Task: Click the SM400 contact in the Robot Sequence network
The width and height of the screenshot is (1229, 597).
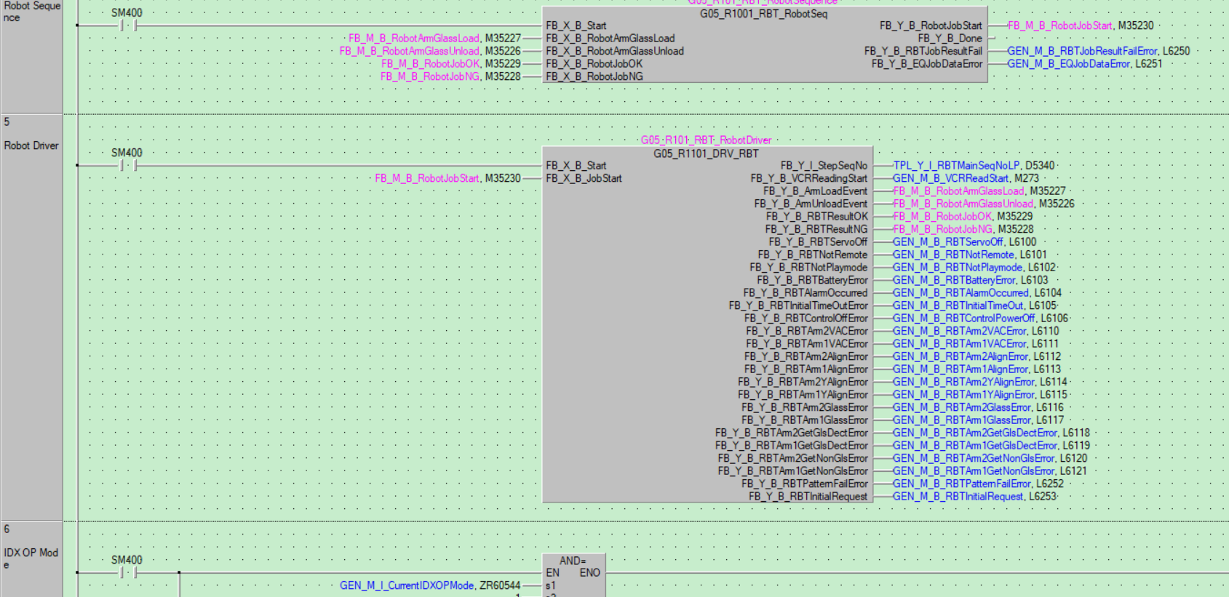Action: pos(127,25)
